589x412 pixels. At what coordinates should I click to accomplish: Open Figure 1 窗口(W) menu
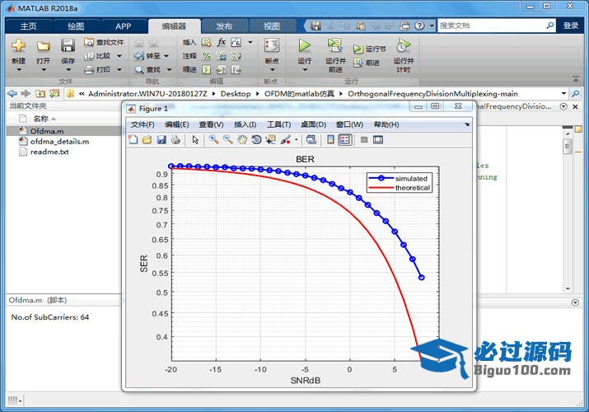349,124
